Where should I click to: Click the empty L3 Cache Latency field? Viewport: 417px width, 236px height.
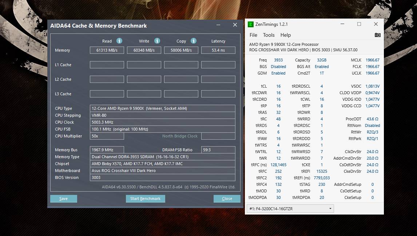(x=218, y=94)
